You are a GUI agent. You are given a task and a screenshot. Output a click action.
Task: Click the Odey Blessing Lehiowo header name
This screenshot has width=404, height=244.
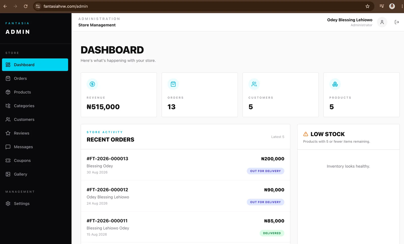click(350, 20)
